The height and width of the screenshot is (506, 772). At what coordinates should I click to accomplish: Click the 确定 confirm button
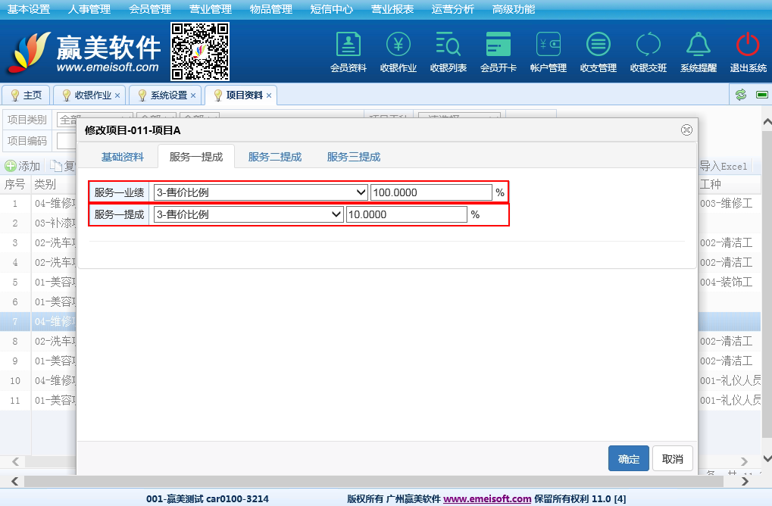pyautogui.click(x=628, y=459)
